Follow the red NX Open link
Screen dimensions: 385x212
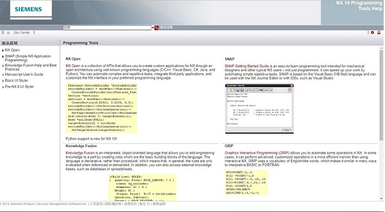click(x=73, y=66)
